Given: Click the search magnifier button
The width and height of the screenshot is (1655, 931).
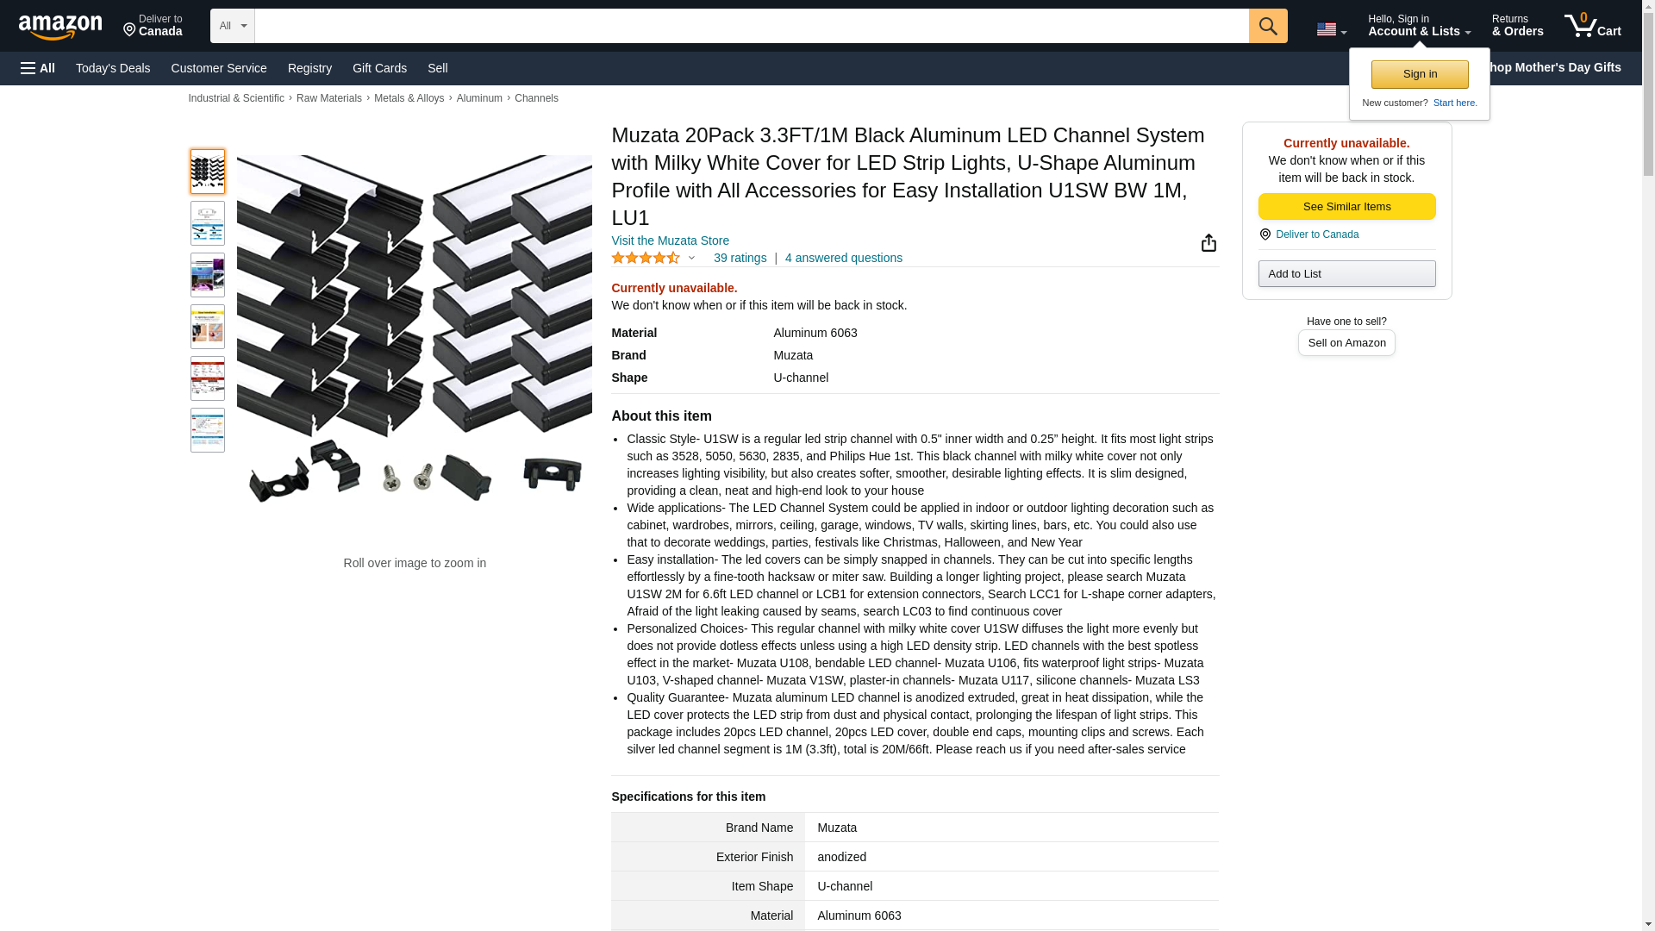Looking at the screenshot, I should pyautogui.click(x=1267, y=26).
